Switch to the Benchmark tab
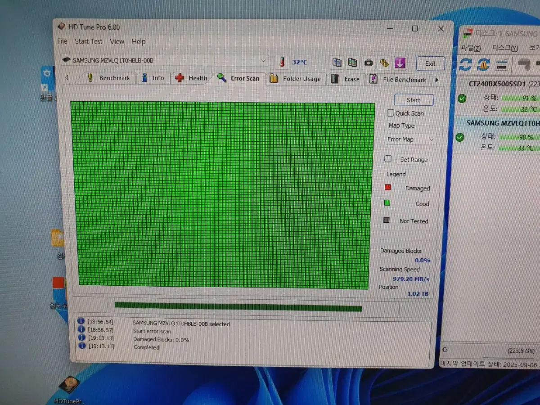Screen dimensions: 540x405 click(109, 78)
